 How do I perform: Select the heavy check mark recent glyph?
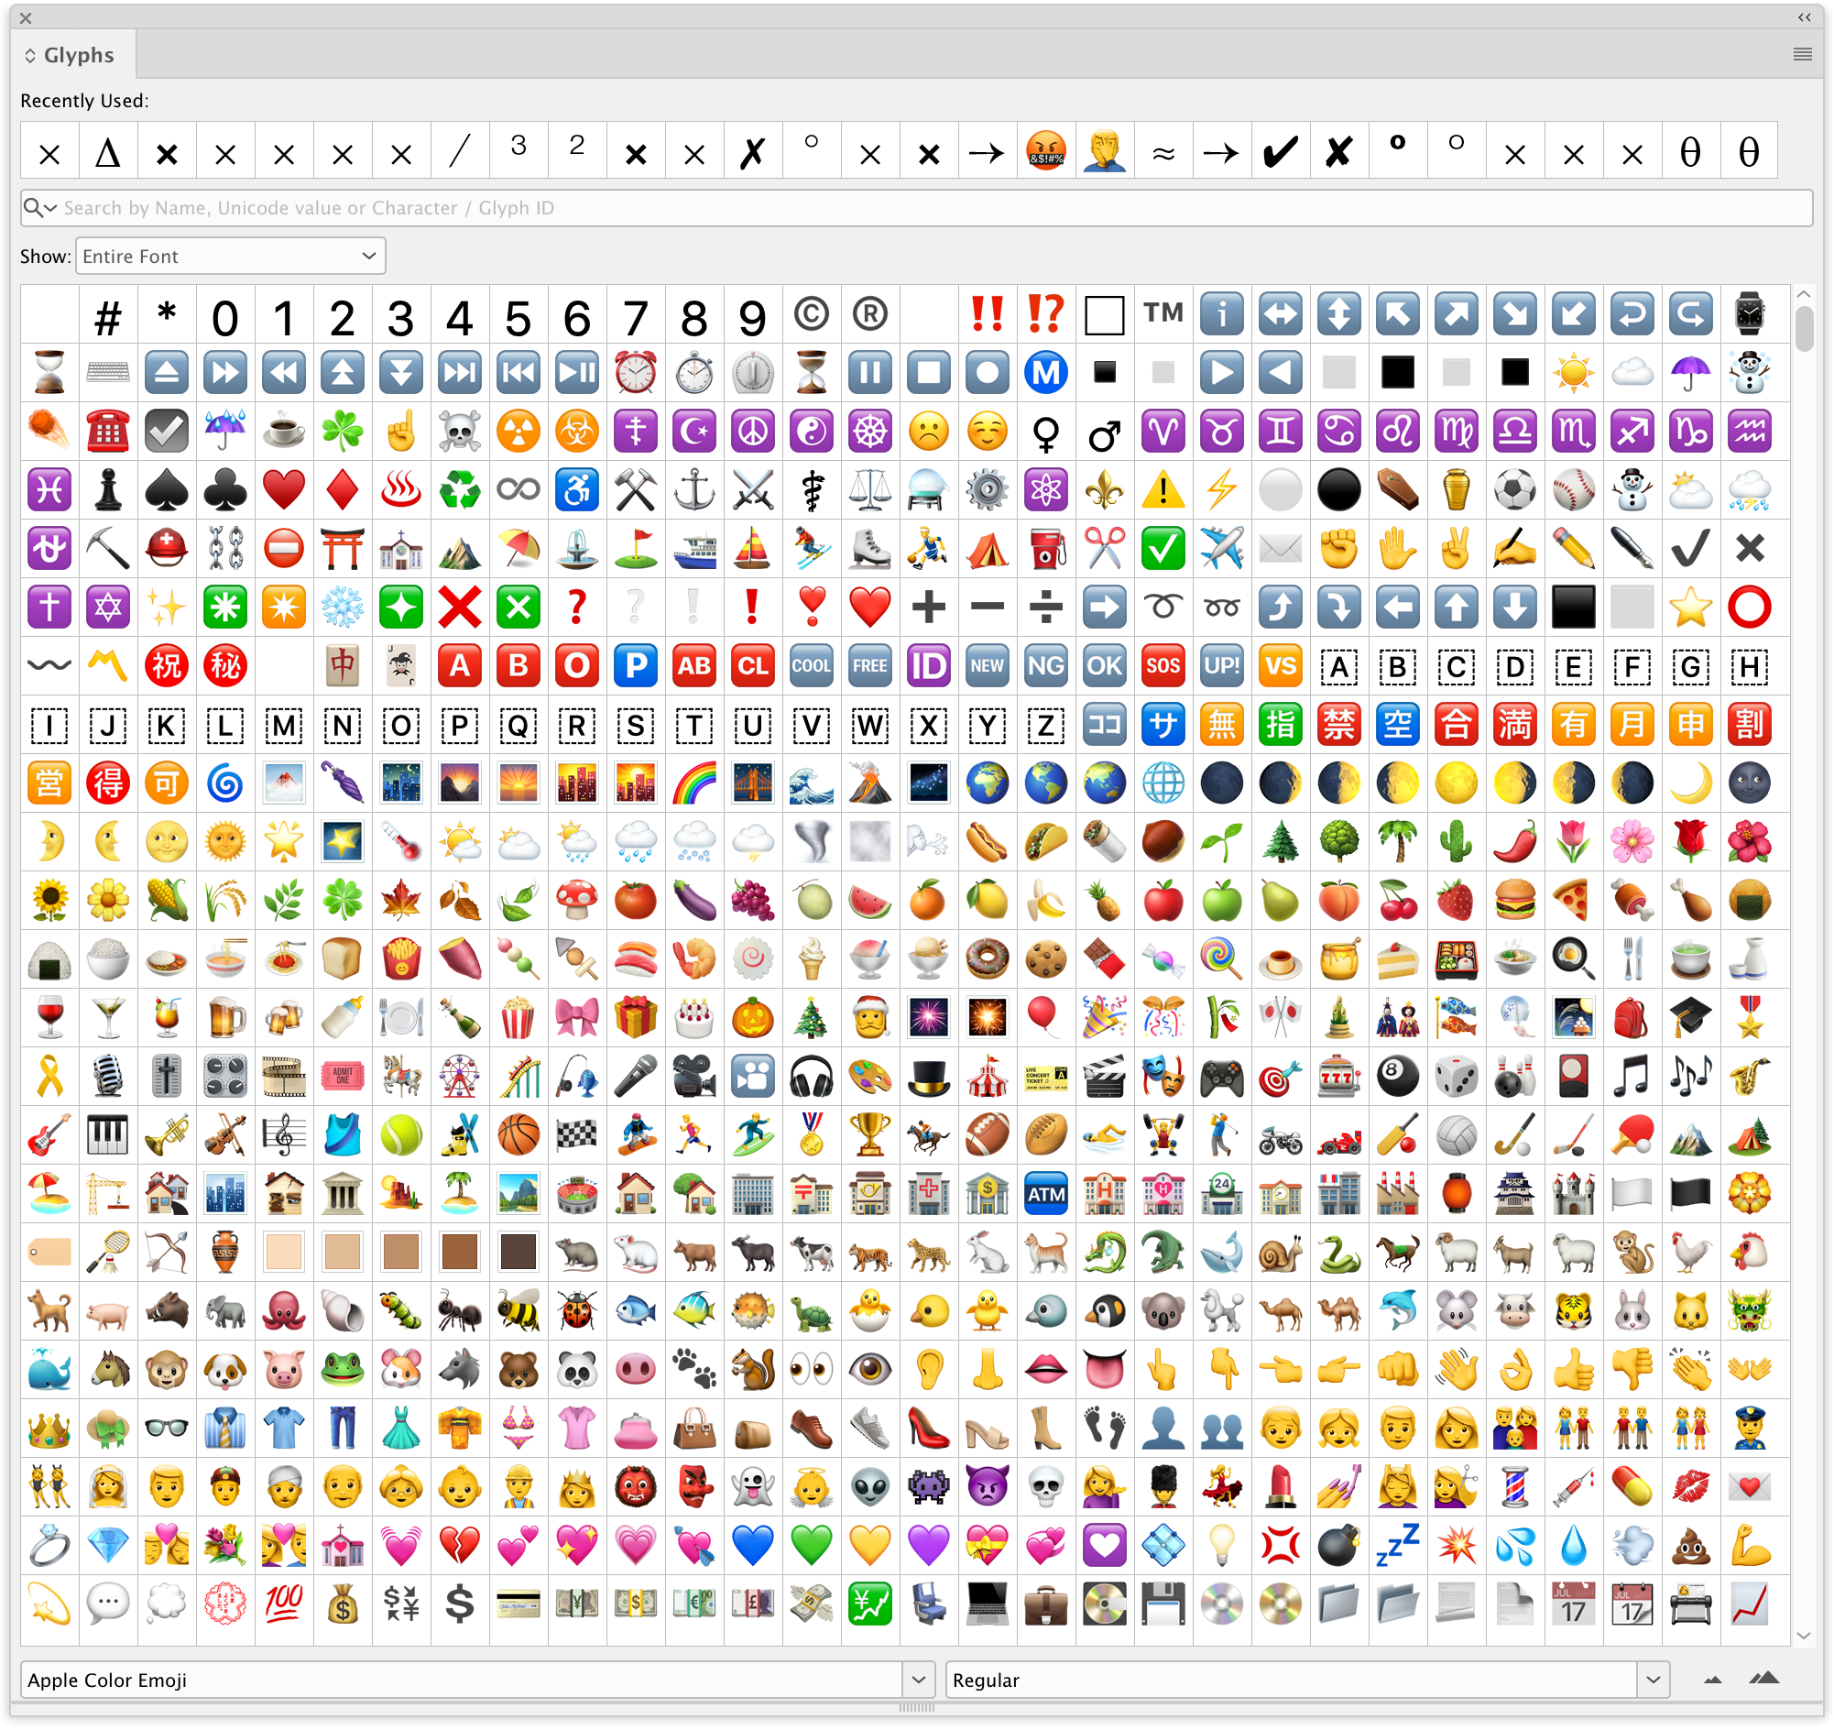point(1280,151)
